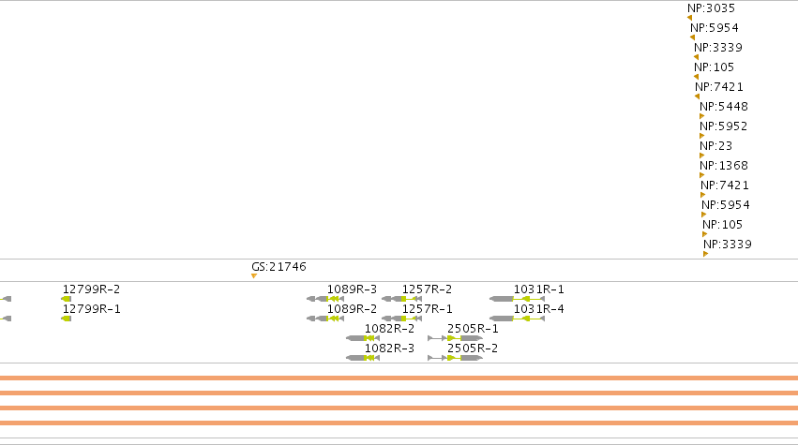The width and height of the screenshot is (798, 445).
Task: Click the bottommost orange track bar
Action: click(399, 423)
